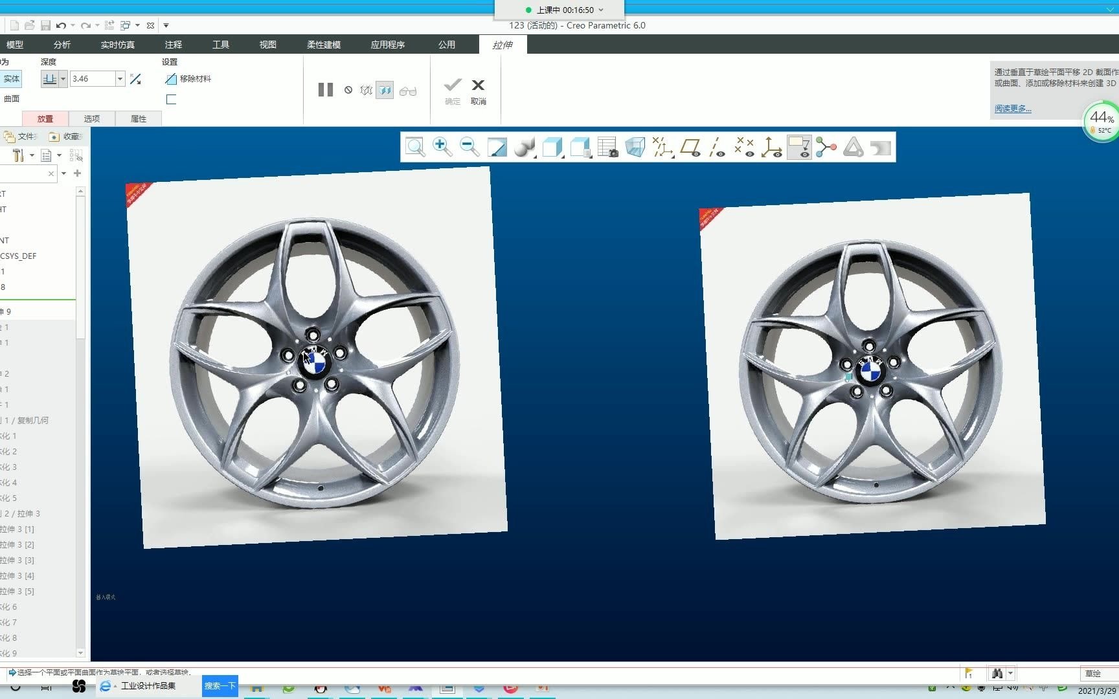Click the Repaint screen icon
The height and width of the screenshot is (699, 1119).
click(x=497, y=148)
